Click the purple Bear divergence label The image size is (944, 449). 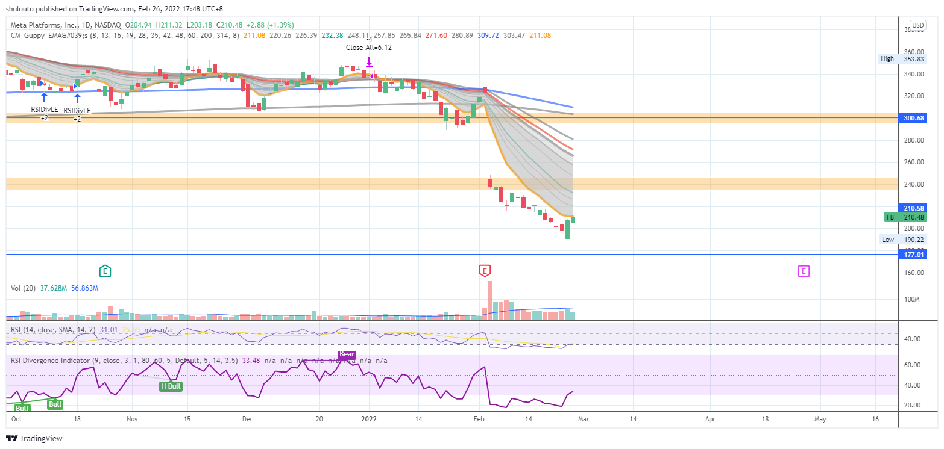[x=347, y=355]
